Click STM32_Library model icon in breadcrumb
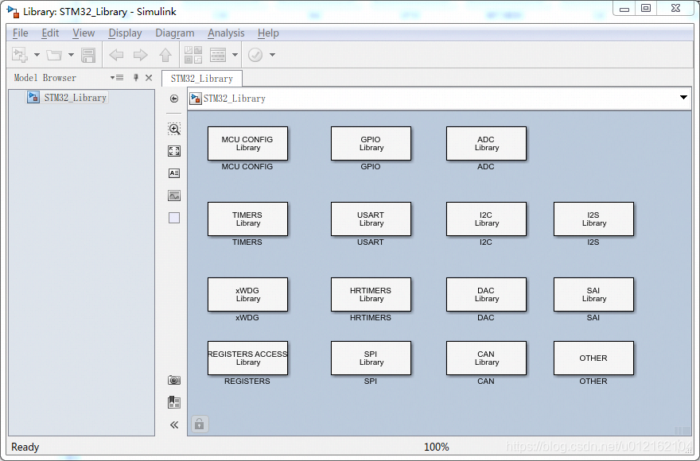The image size is (700, 461). tap(196, 99)
